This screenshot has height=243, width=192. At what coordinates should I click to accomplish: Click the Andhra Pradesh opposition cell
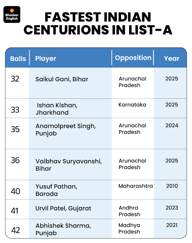129,211
